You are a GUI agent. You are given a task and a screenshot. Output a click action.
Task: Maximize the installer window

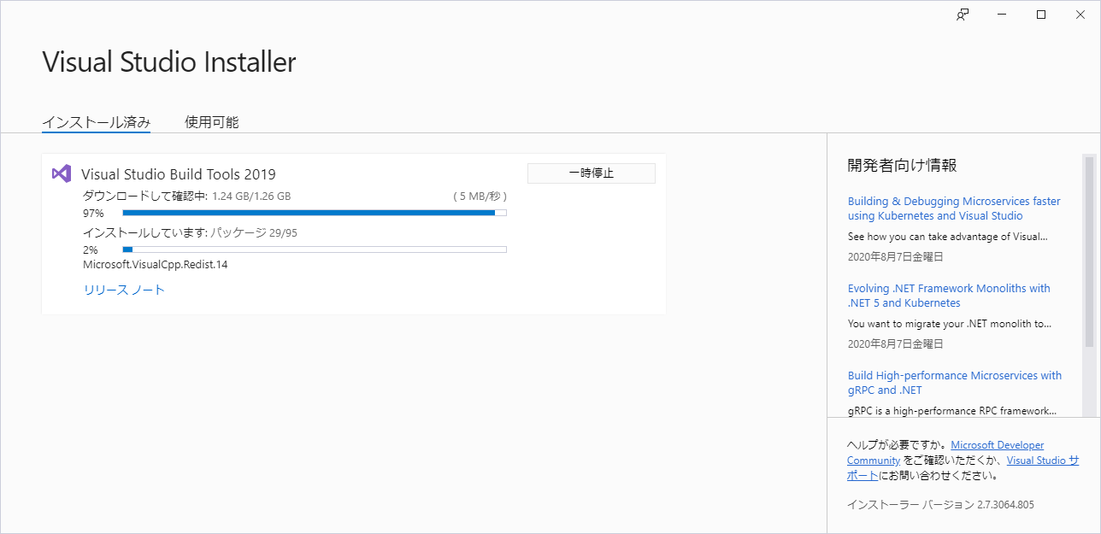tap(1041, 15)
